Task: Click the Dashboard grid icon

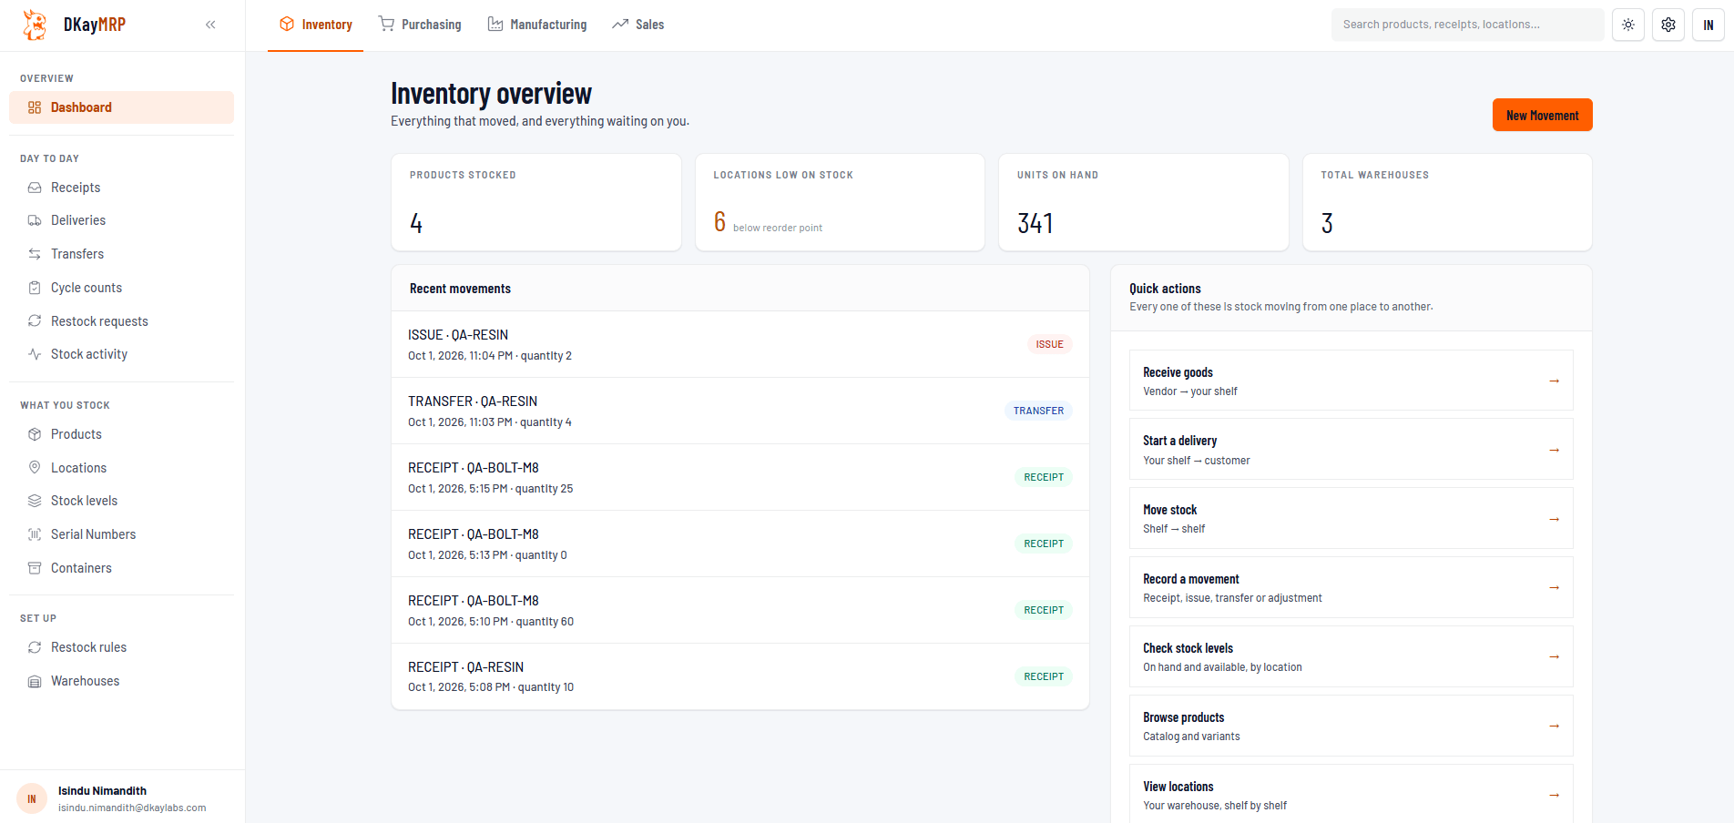Action: [x=35, y=107]
